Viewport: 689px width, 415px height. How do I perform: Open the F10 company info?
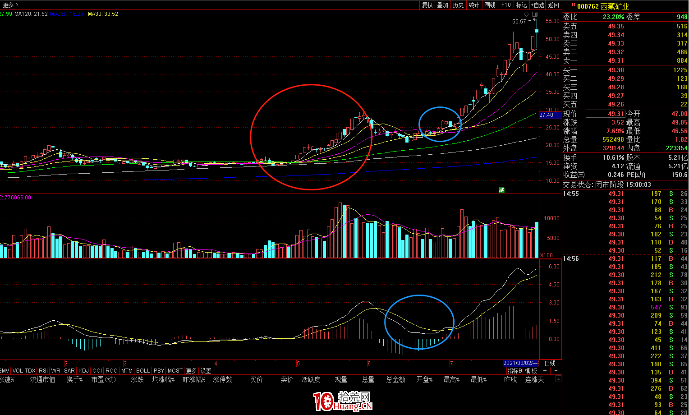[x=506, y=5]
